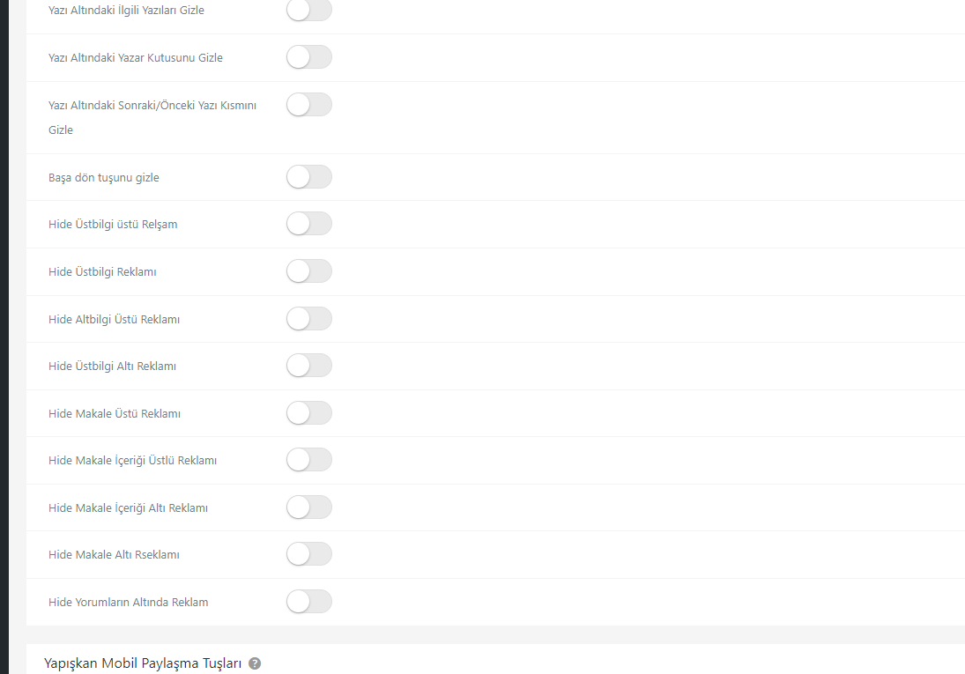The width and height of the screenshot is (965, 674).
Task: Enable Yazı Altındaki Yazar Kutusunu Gizle
Action: coord(309,57)
